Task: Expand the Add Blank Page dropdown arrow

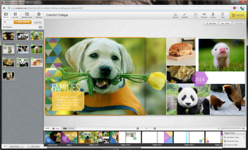Action: tap(244, 137)
